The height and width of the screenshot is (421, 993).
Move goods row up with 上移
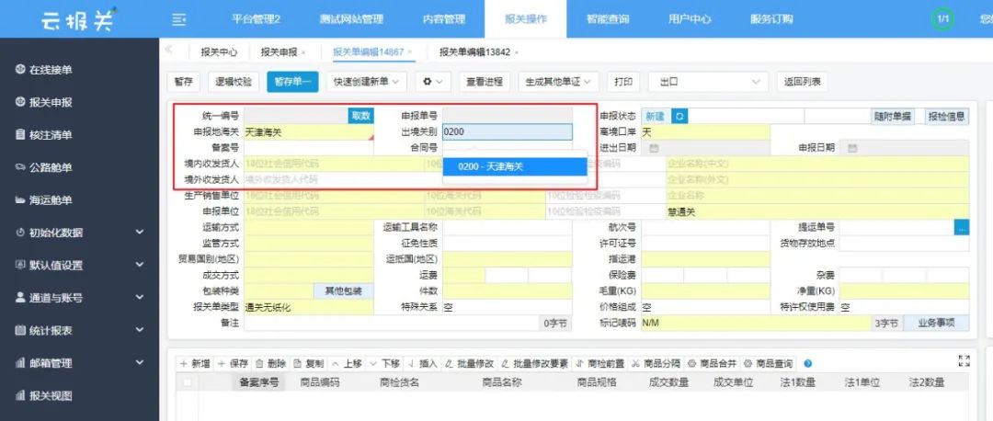(347, 363)
